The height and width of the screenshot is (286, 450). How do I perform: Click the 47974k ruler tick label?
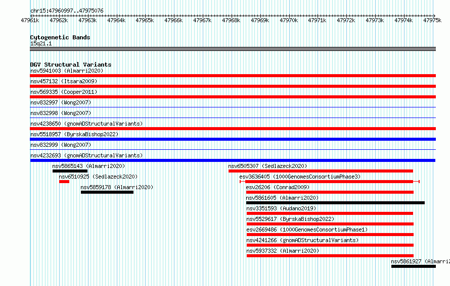403,20
